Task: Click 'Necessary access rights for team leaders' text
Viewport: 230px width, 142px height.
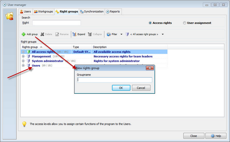Action: [123, 56]
